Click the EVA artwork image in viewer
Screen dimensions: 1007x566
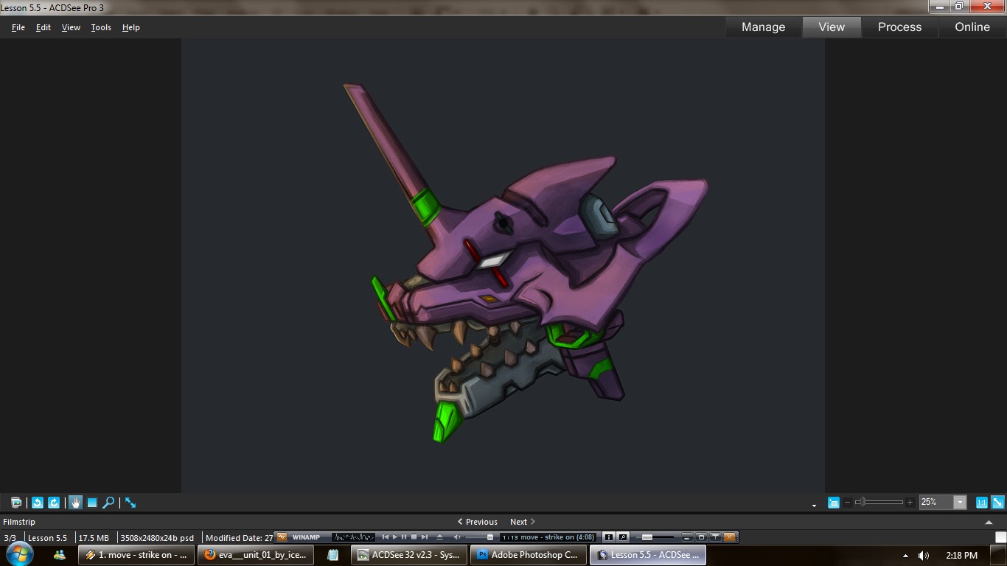(503, 265)
